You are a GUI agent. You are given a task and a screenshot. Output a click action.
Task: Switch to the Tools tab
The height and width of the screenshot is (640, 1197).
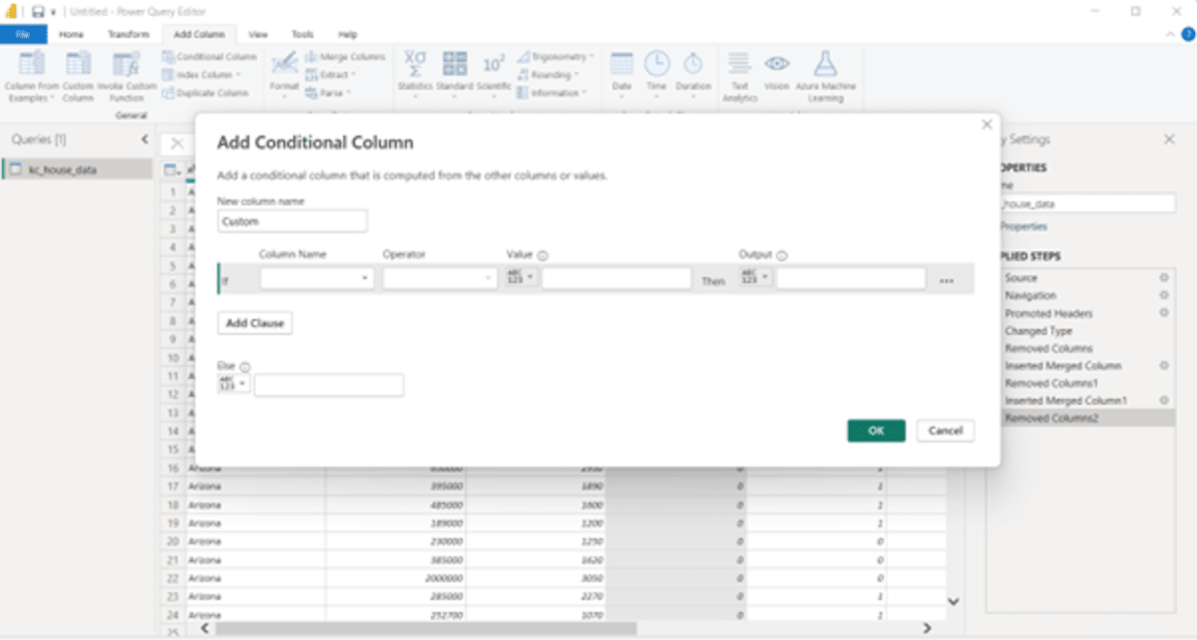[x=302, y=34]
